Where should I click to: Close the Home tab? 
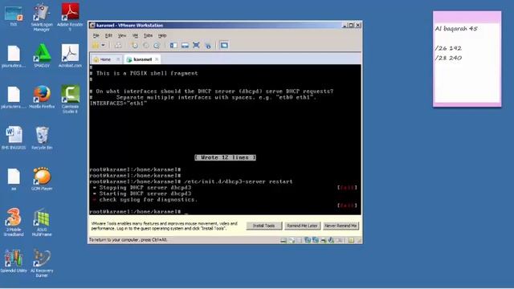pos(118,59)
